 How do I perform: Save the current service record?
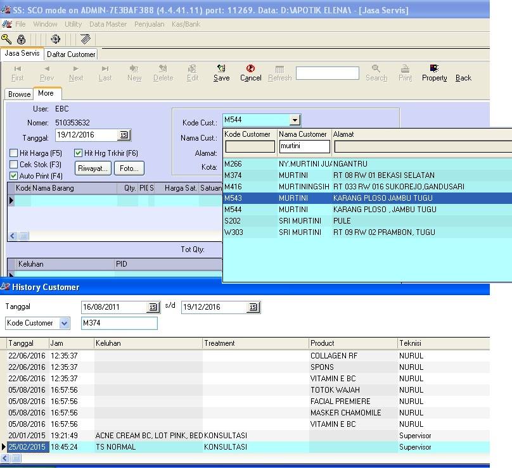221,73
